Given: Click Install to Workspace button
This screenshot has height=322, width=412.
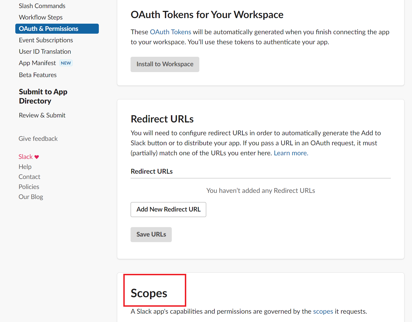Looking at the screenshot, I should (x=165, y=64).
